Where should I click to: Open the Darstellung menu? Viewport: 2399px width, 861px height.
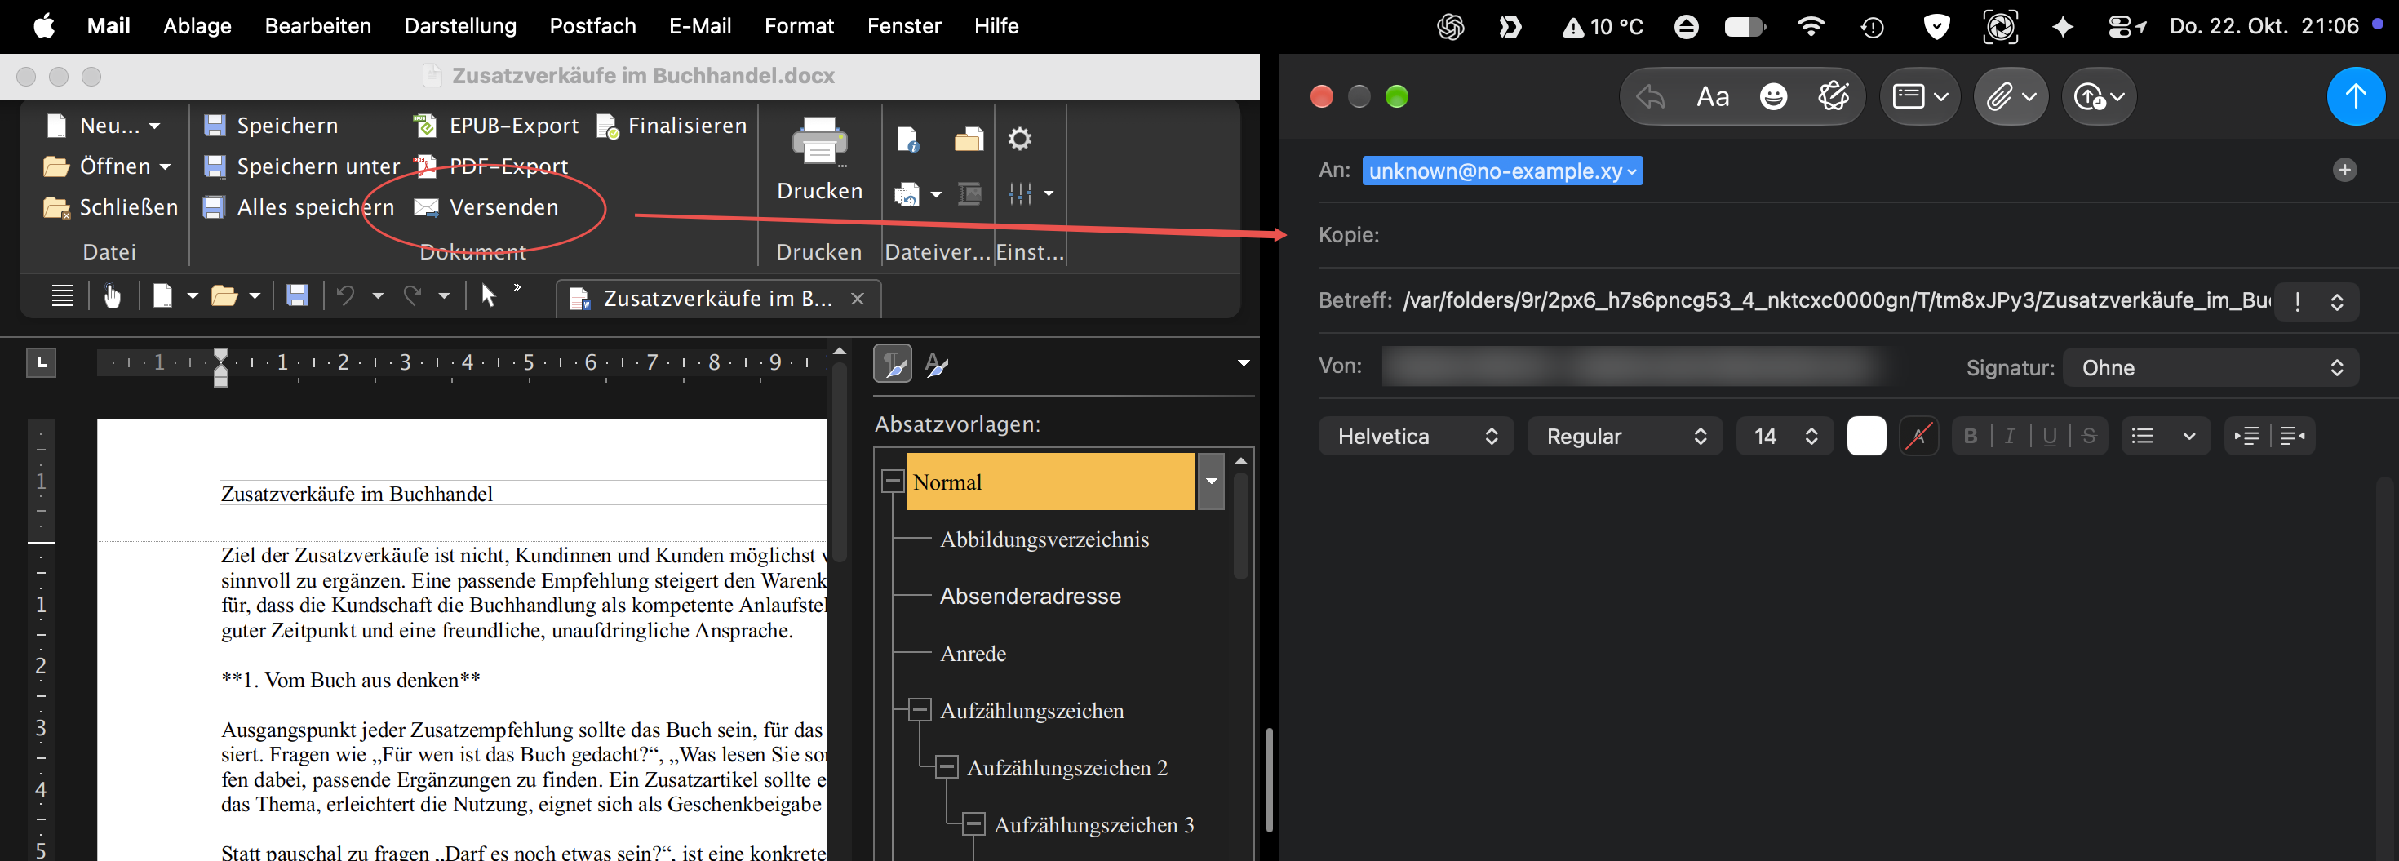pyautogui.click(x=460, y=26)
